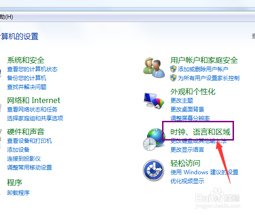
Task: Click 调整屏幕分辨率 link
Action: click(x=190, y=118)
